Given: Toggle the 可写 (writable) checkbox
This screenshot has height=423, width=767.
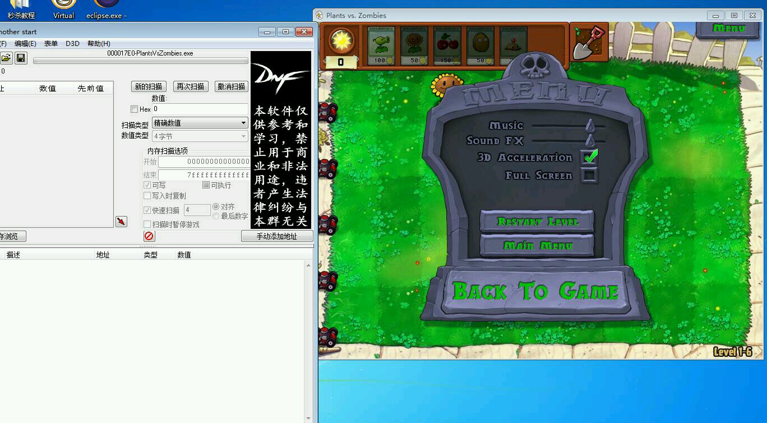Looking at the screenshot, I should coord(147,185).
